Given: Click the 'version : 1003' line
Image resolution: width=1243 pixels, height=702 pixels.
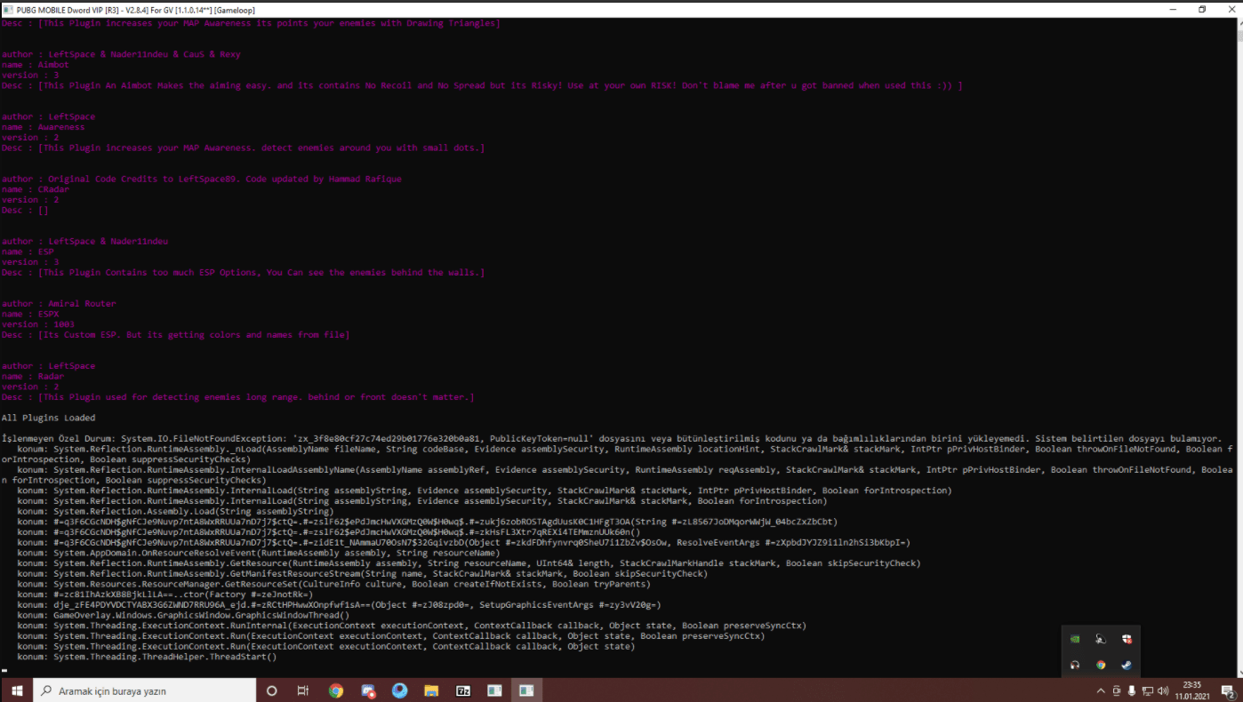Looking at the screenshot, I should 37,324.
